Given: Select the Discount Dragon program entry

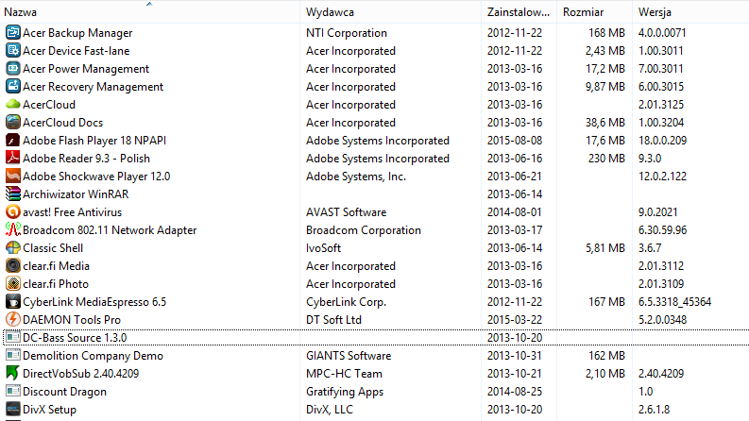Looking at the screenshot, I should click(376, 392).
